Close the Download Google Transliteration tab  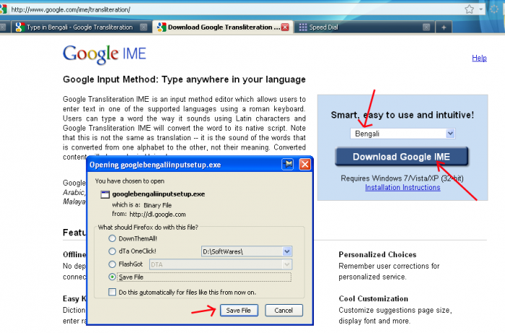(285, 27)
